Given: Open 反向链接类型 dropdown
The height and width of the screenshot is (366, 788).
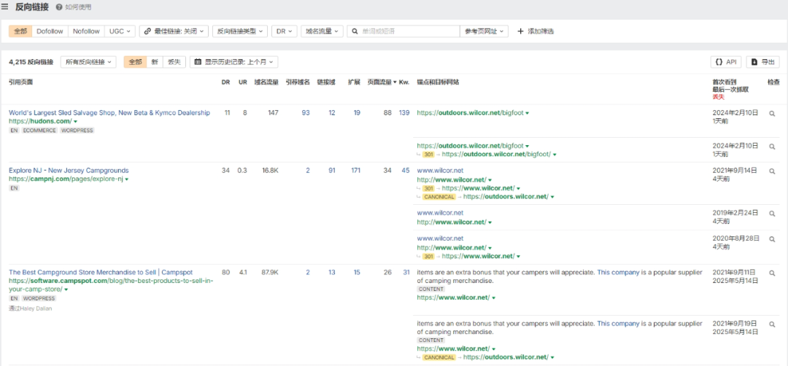Looking at the screenshot, I should point(240,31).
